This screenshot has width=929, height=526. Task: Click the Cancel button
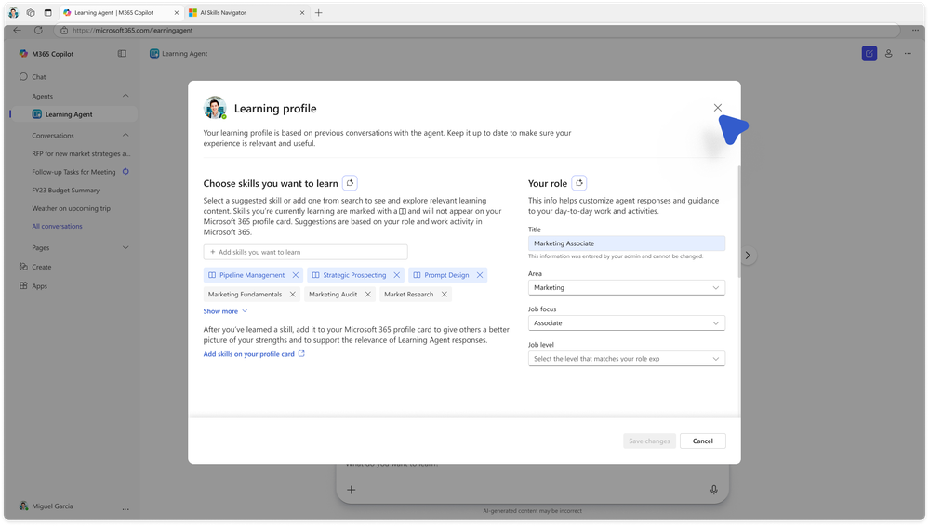click(703, 441)
